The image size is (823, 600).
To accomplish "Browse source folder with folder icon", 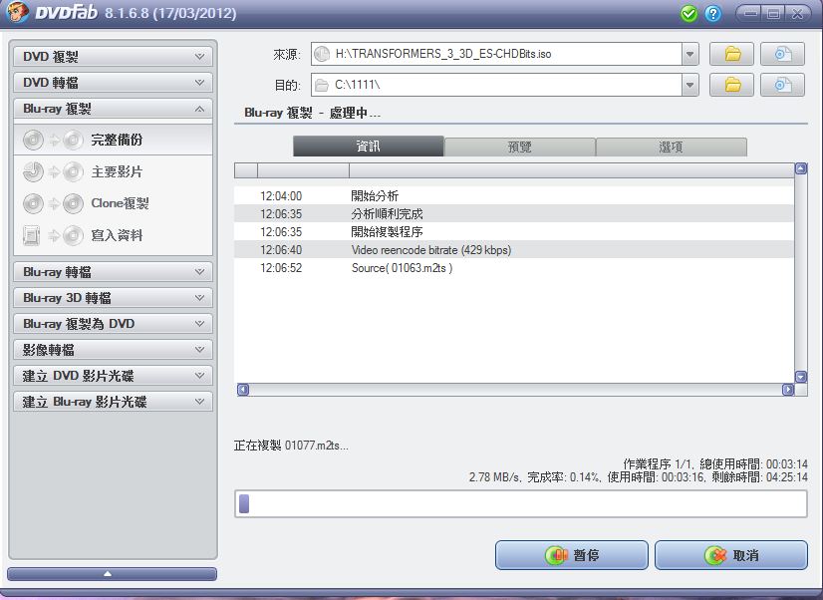I will [731, 54].
